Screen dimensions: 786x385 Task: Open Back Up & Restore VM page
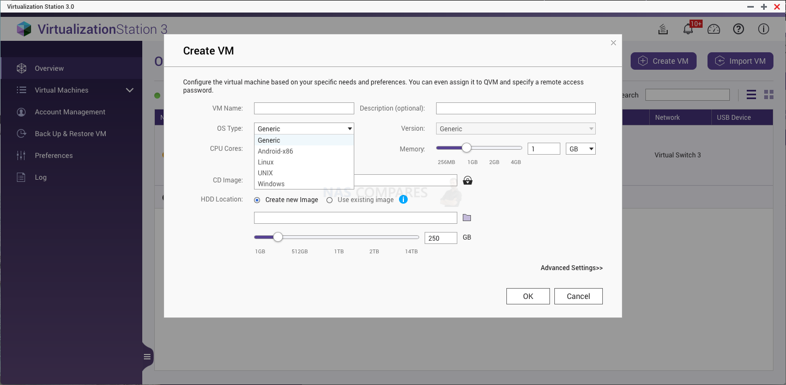coord(71,134)
